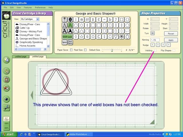The width and height of the screenshot is (183, 137).
Task: Click the Copy selected shapes sidebar icon
Action: [6, 71]
